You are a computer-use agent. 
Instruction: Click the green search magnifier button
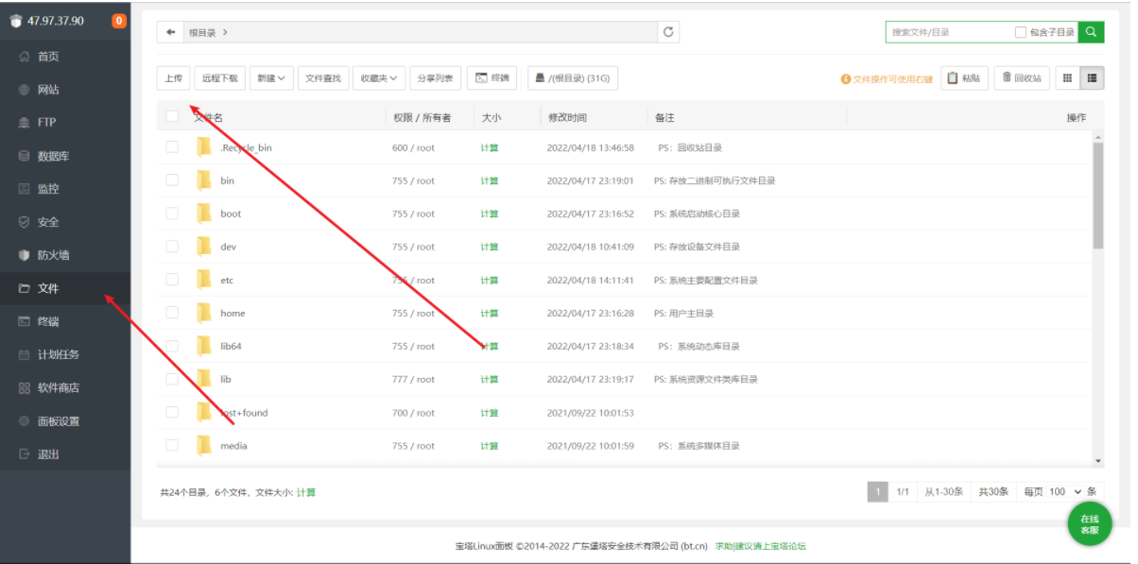tap(1091, 32)
